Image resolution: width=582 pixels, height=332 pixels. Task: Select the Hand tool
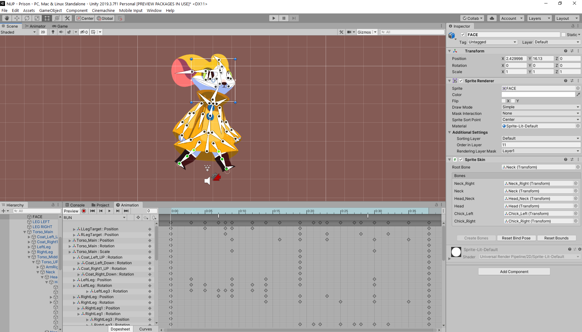tap(7, 18)
